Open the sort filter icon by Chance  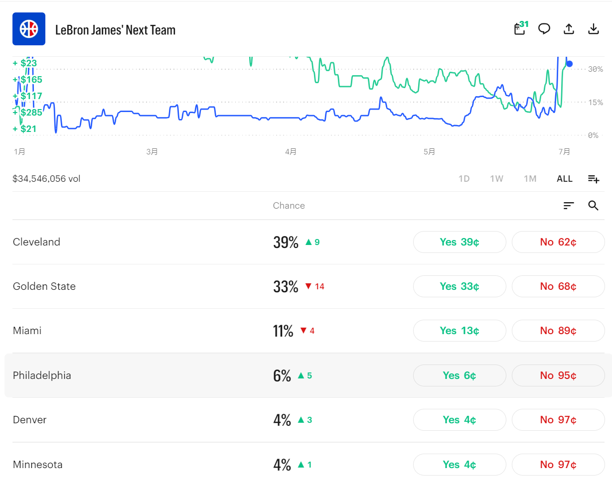[569, 206]
